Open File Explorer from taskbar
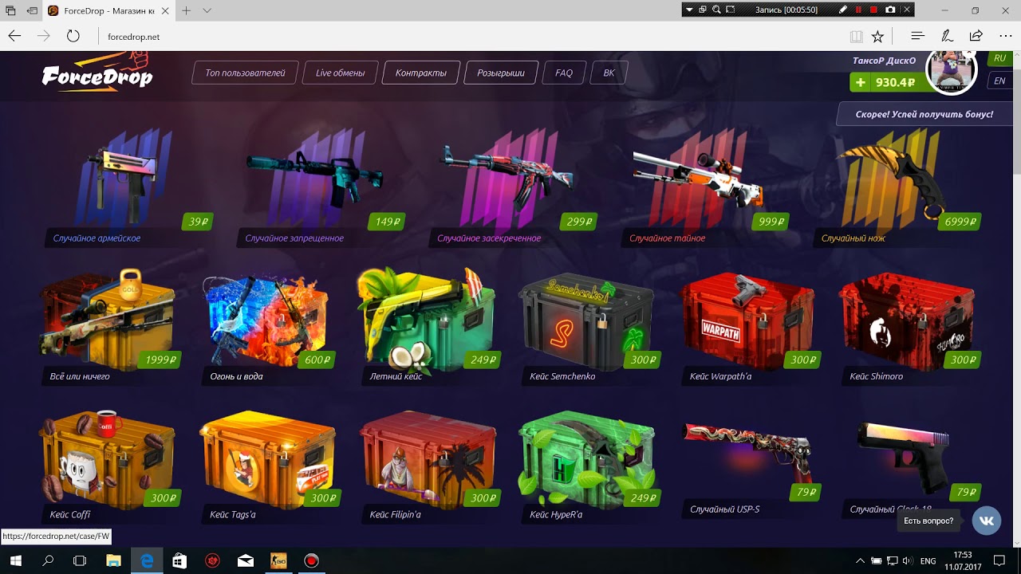 click(113, 561)
